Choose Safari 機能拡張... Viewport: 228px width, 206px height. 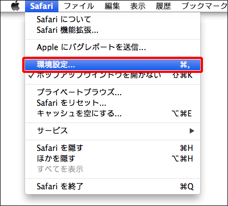pos(112,30)
